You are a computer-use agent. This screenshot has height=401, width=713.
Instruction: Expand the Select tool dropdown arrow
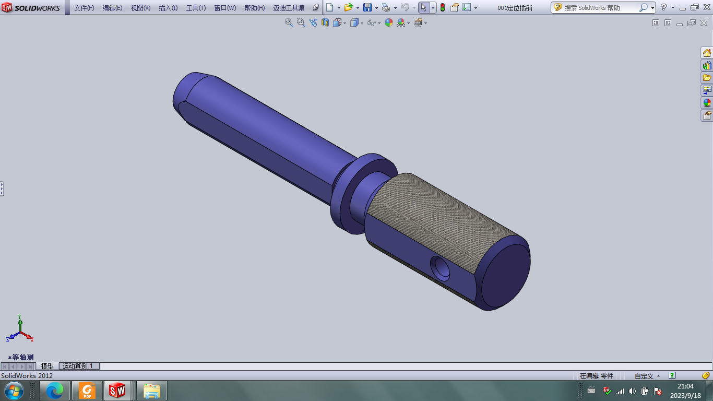(433, 8)
